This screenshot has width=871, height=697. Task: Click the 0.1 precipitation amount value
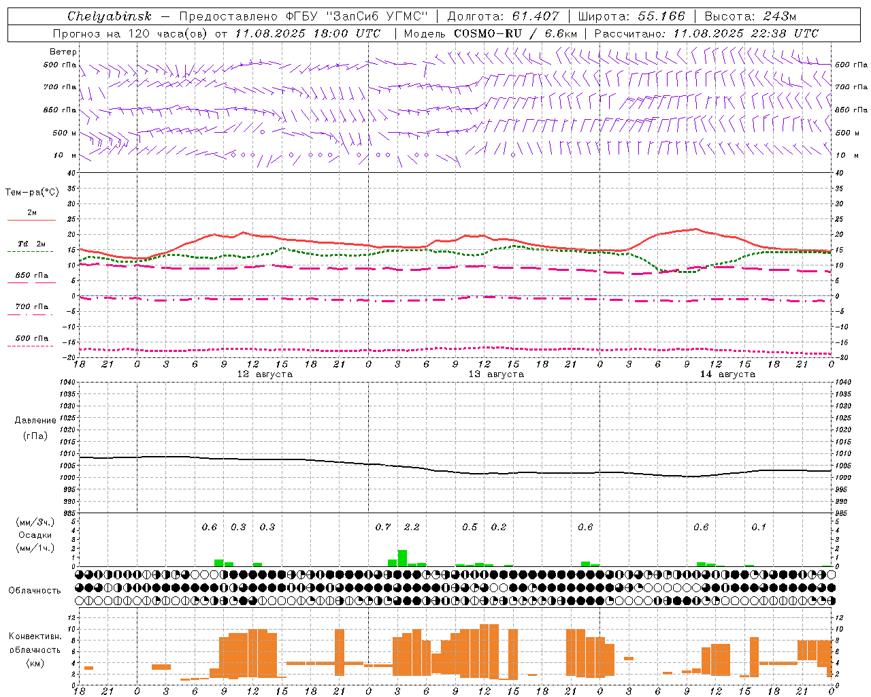(759, 528)
